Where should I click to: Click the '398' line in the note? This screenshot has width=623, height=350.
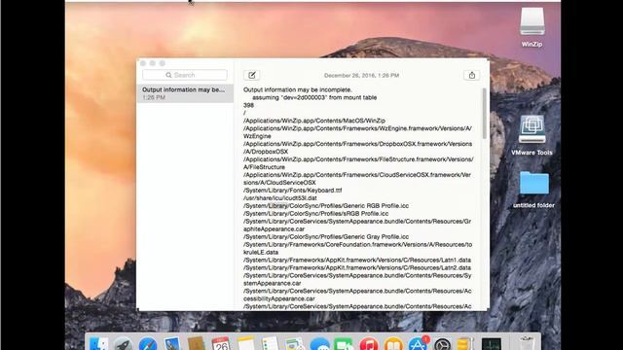coord(248,105)
